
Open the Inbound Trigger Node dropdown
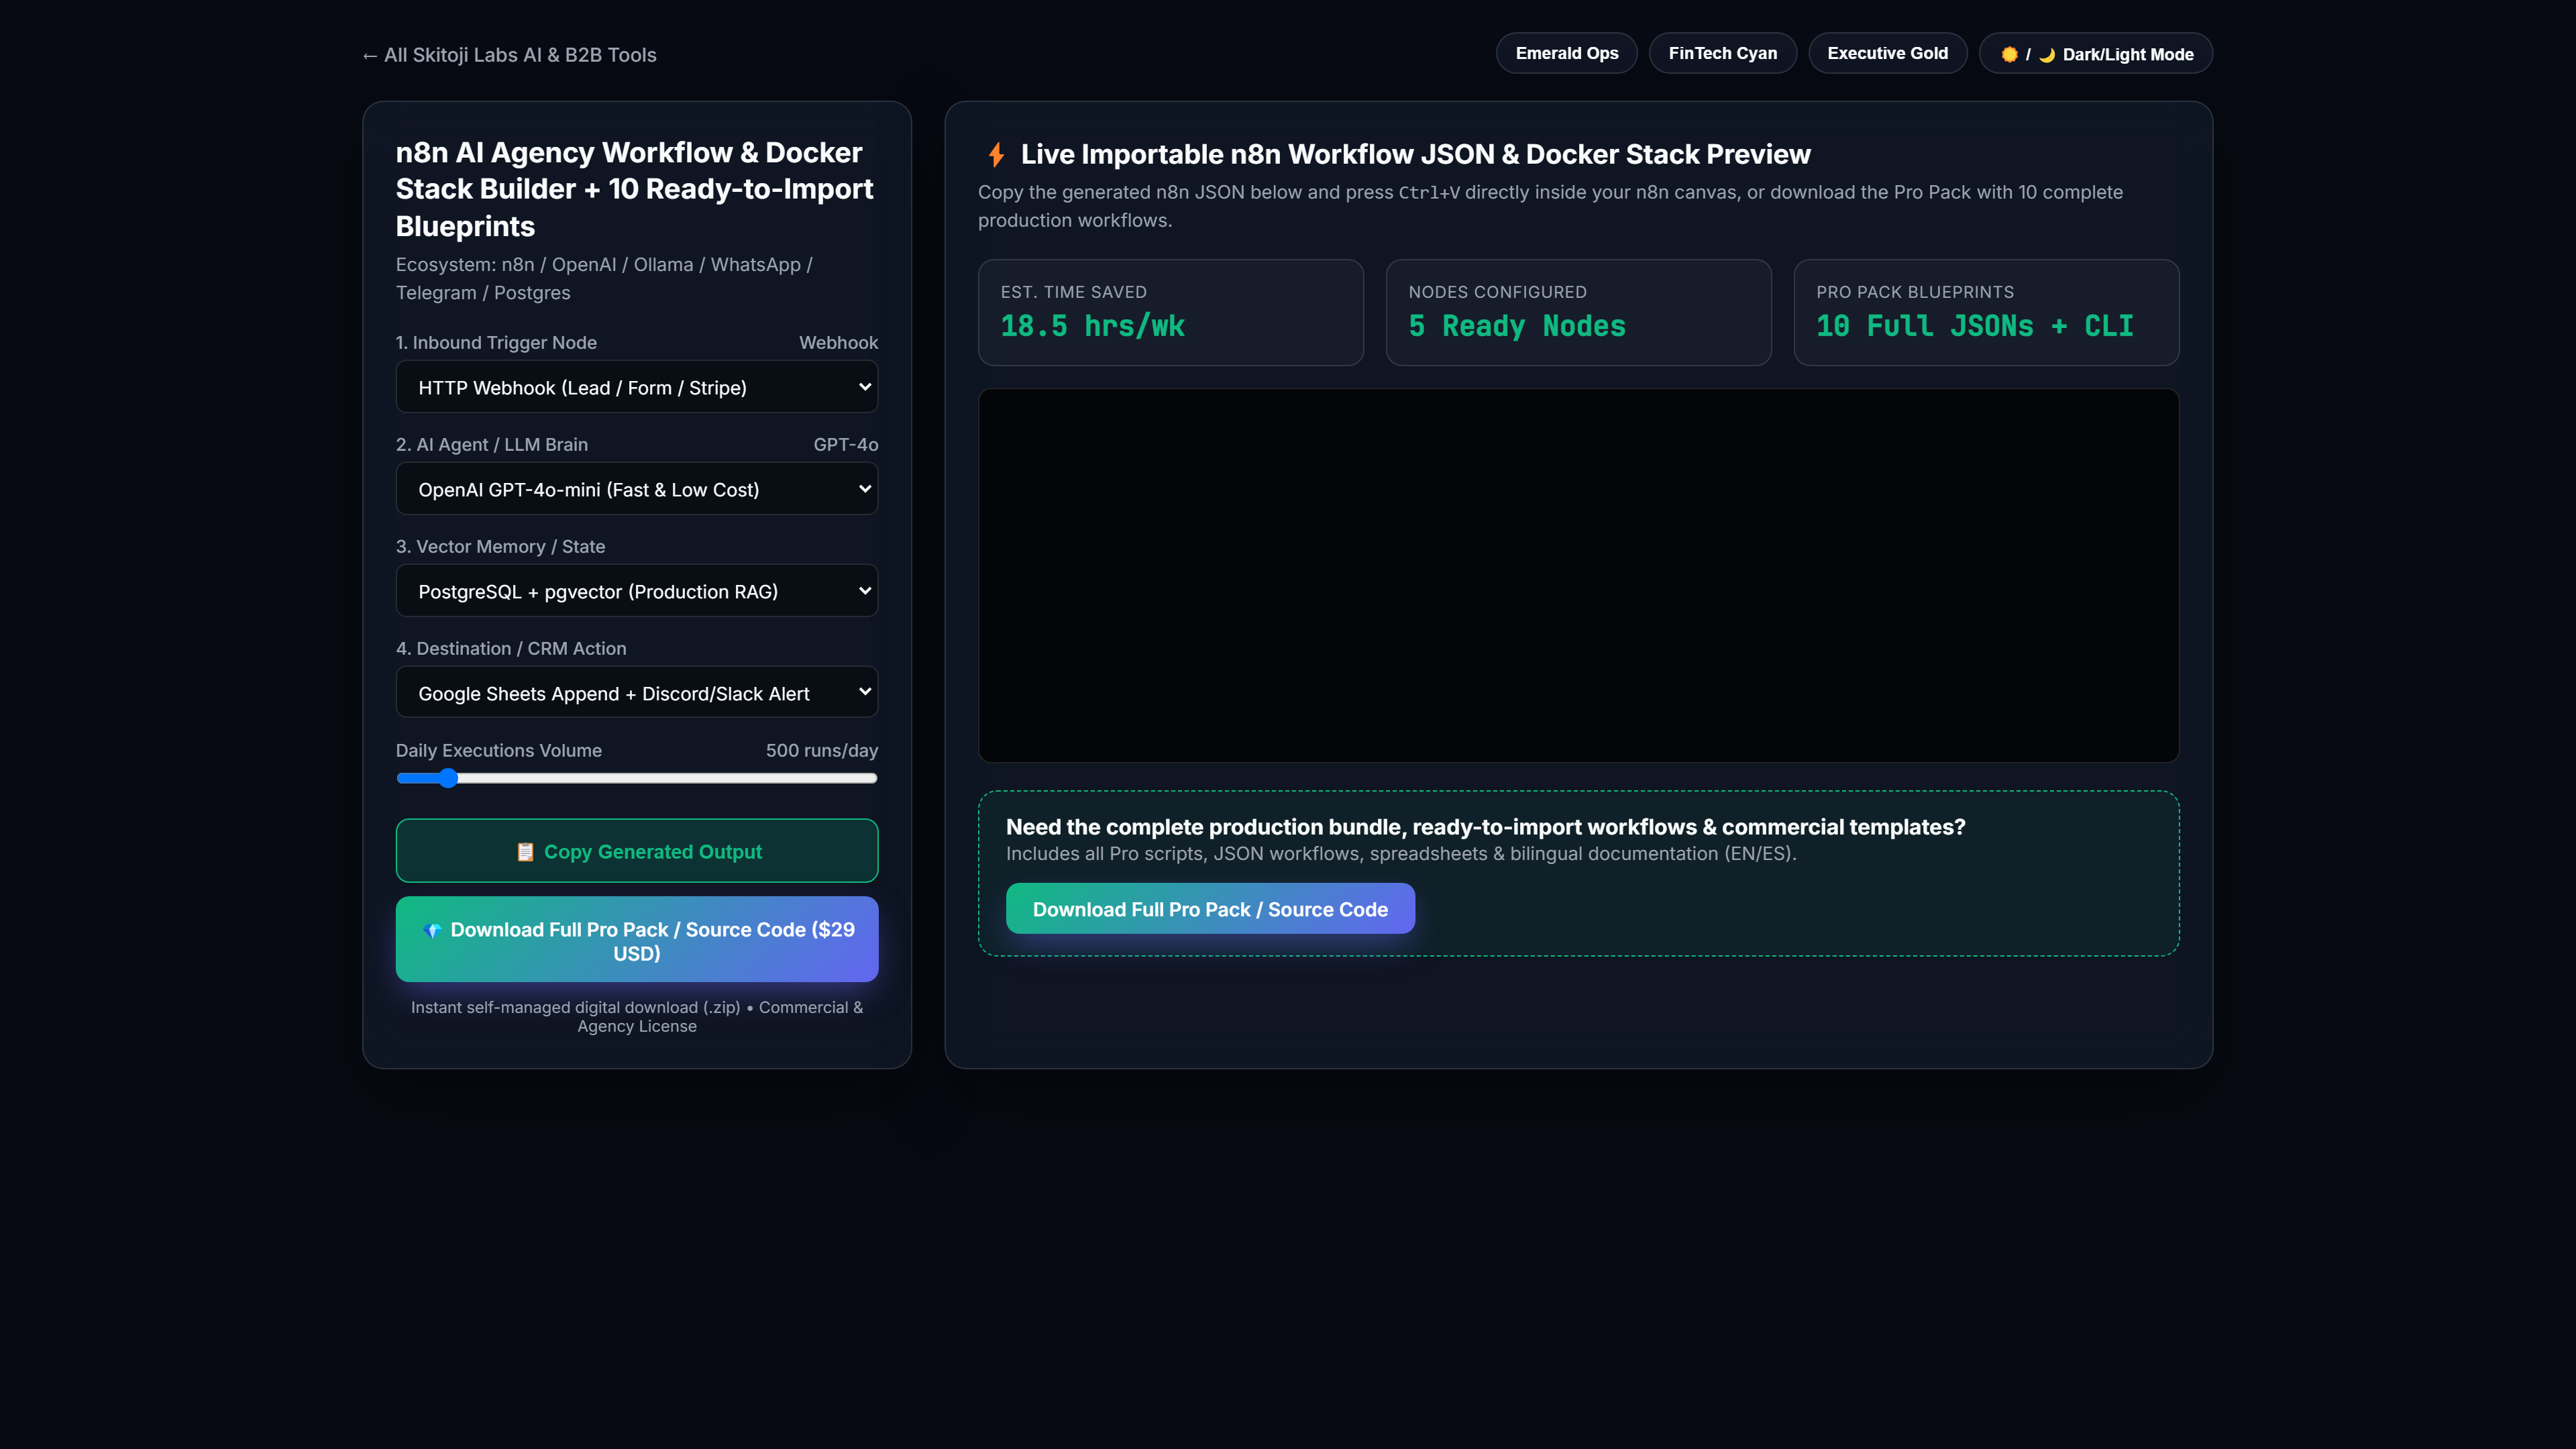pyautogui.click(x=637, y=387)
